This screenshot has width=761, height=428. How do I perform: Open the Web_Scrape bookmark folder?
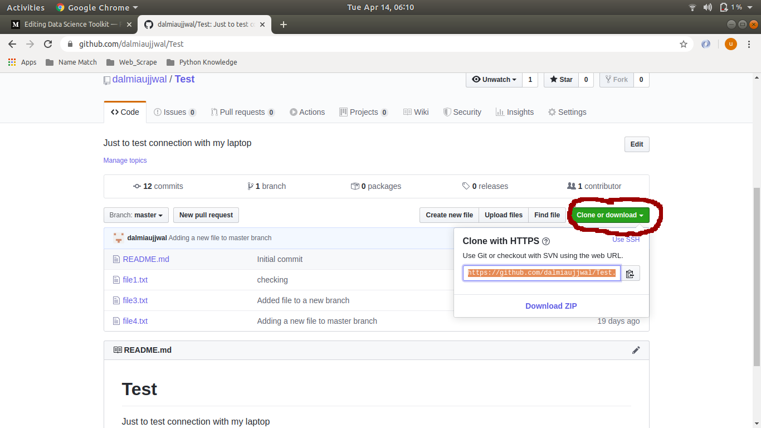[x=131, y=62]
